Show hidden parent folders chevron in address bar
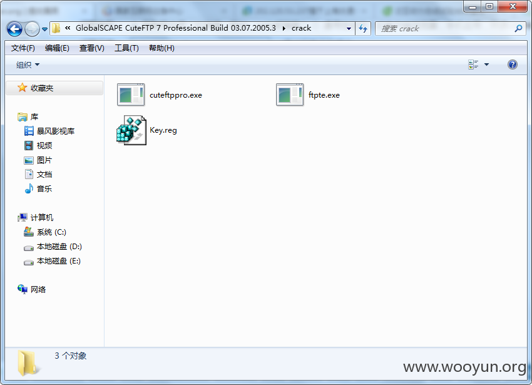This screenshot has height=385, width=532. (x=68, y=28)
